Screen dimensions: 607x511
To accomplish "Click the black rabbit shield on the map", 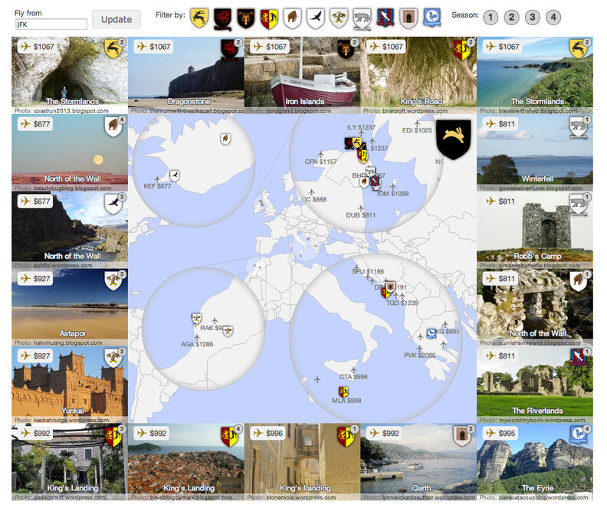I will click(452, 140).
